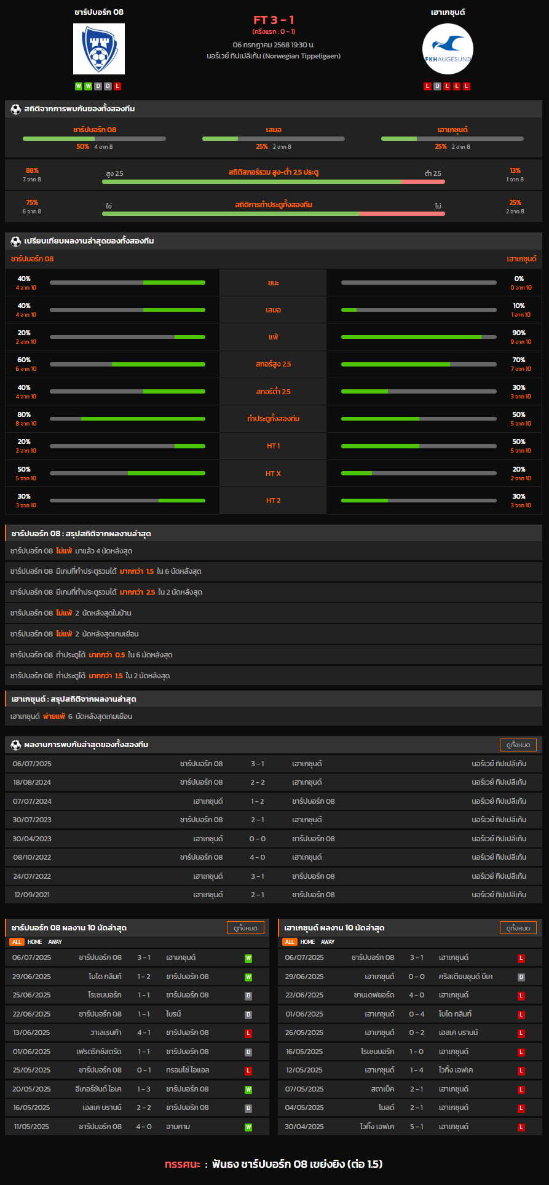This screenshot has width=549, height=1185.
Task: Select ALL tab in Sarpsborg 08 last 10 panel
Action: coord(17,942)
